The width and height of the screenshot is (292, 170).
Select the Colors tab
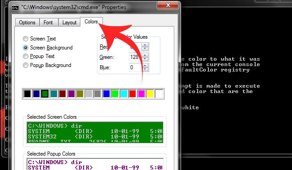pos(91,22)
